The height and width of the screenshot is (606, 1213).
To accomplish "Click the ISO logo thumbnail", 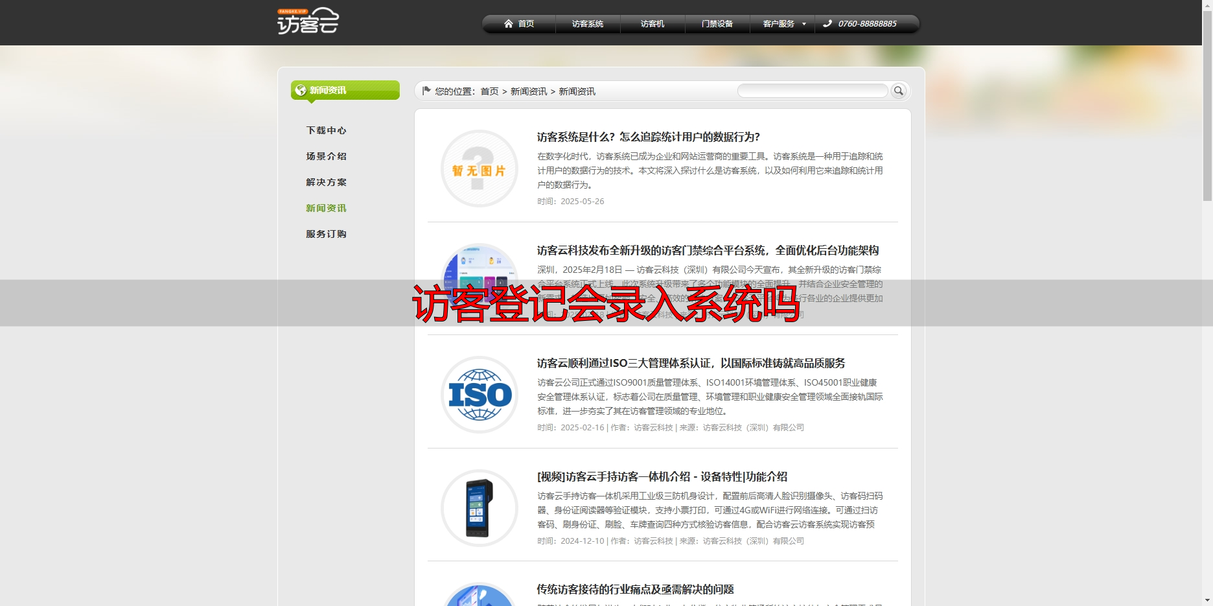I will (479, 395).
